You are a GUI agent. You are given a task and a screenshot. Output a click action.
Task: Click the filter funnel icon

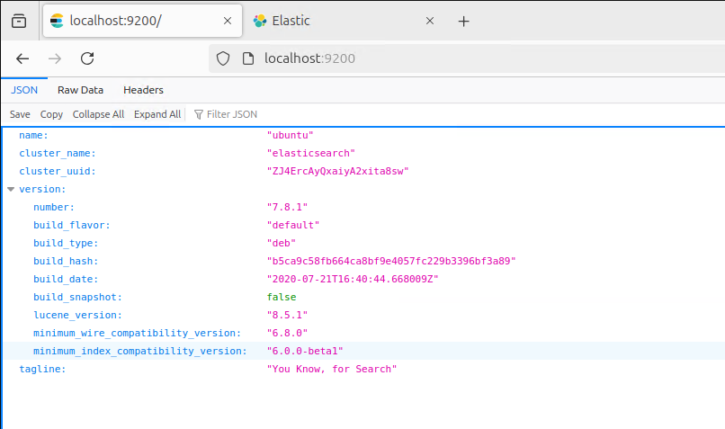199,114
